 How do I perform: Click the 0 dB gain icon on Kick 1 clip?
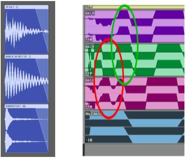89,39
